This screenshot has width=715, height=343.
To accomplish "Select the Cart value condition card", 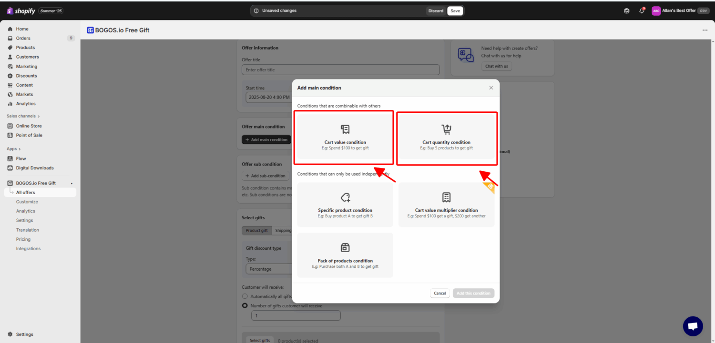I will (345, 137).
